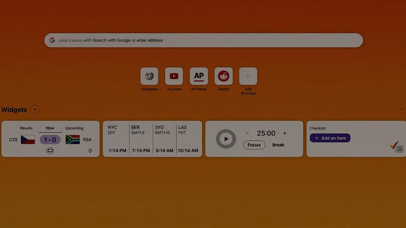The image size is (406, 228).
Task: Refresh the sports scores widget
Action: click(90, 151)
